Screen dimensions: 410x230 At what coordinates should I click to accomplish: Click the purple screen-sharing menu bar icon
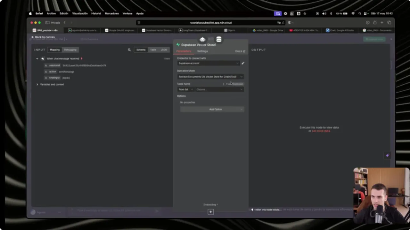tap(278, 13)
